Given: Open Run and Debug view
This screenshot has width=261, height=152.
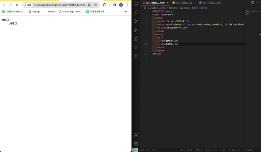Looking at the screenshot, I should [136, 30].
